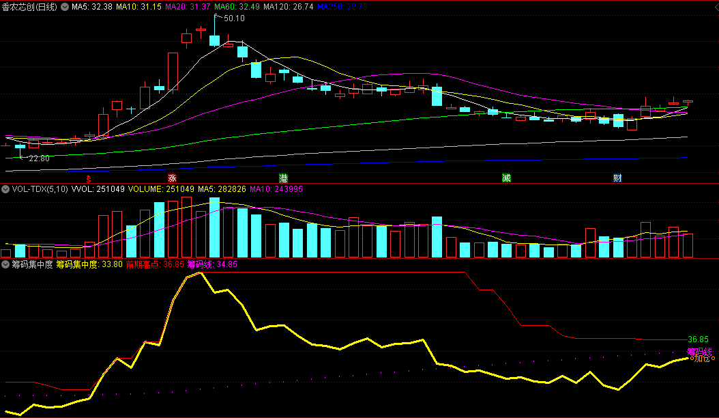
Task: Click the red 涨 event marker
Action: [x=172, y=178]
